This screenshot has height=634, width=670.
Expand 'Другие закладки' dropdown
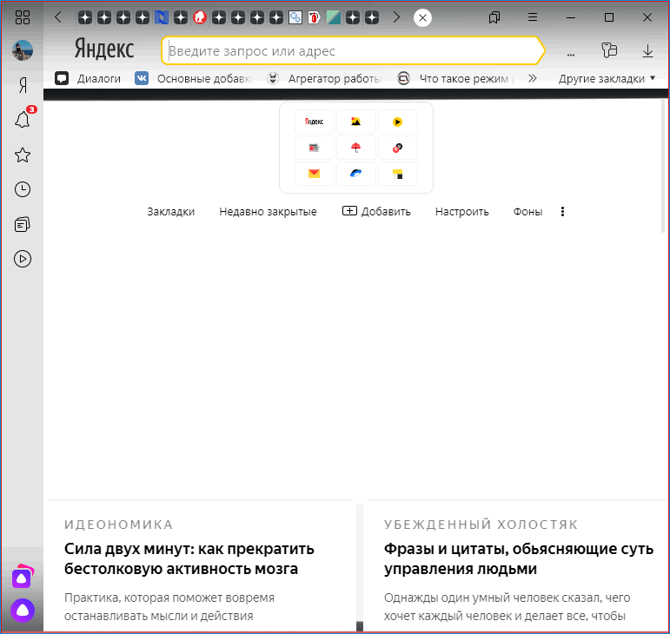(x=607, y=78)
